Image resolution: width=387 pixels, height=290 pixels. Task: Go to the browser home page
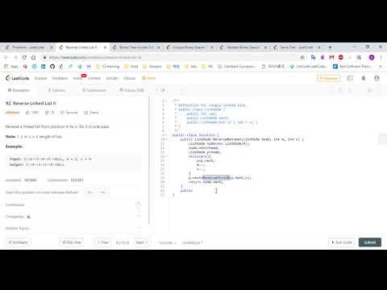(x=33, y=57)
